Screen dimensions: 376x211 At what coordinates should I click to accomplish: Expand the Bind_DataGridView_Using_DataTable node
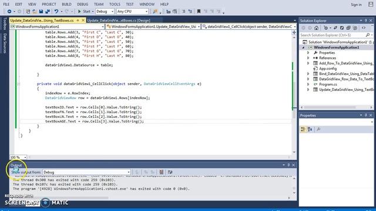(x=308, y=74)
